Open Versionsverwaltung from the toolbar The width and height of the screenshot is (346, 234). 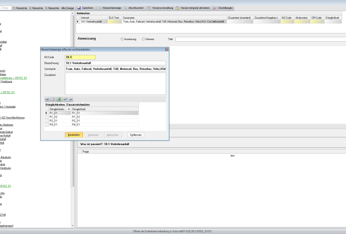click(x=163, y=8)
